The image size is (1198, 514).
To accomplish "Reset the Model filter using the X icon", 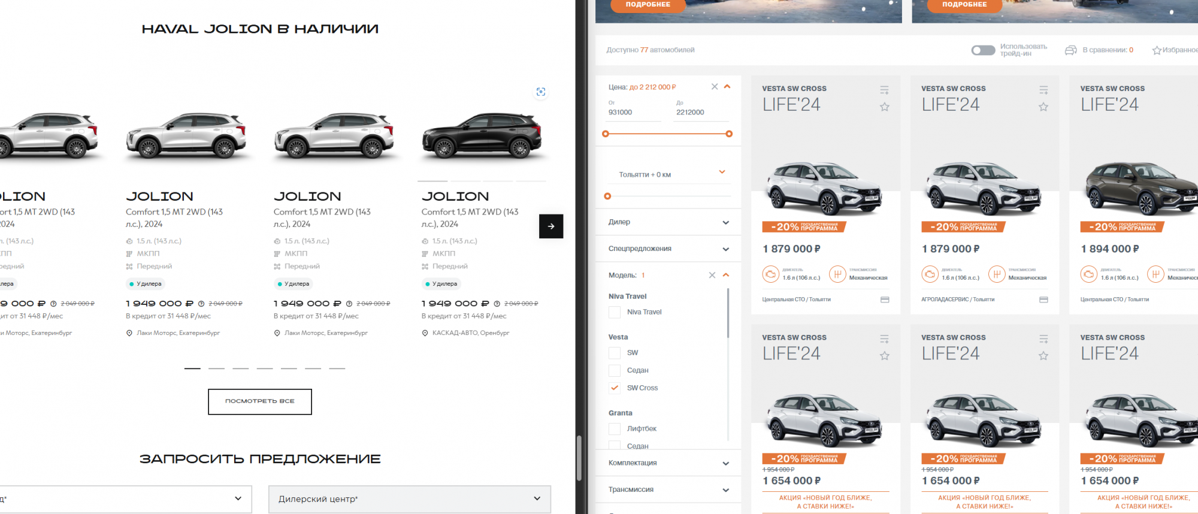I will (712, 276).
